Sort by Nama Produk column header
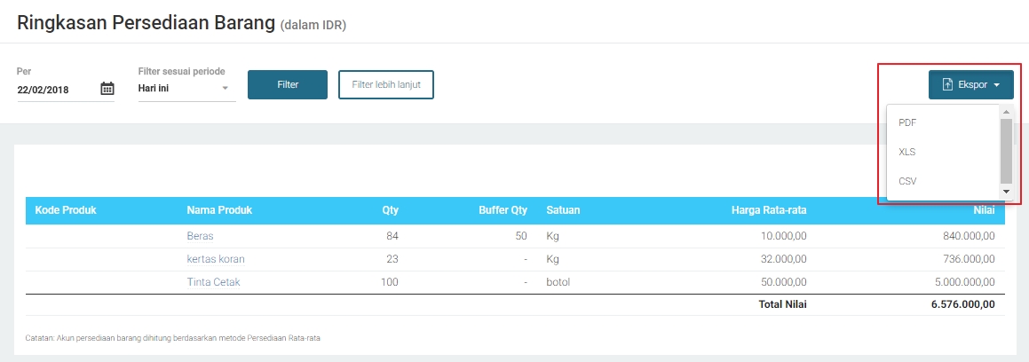This screenshot has height=362, width=1029. pyautogui.click(x=219, y=211)
